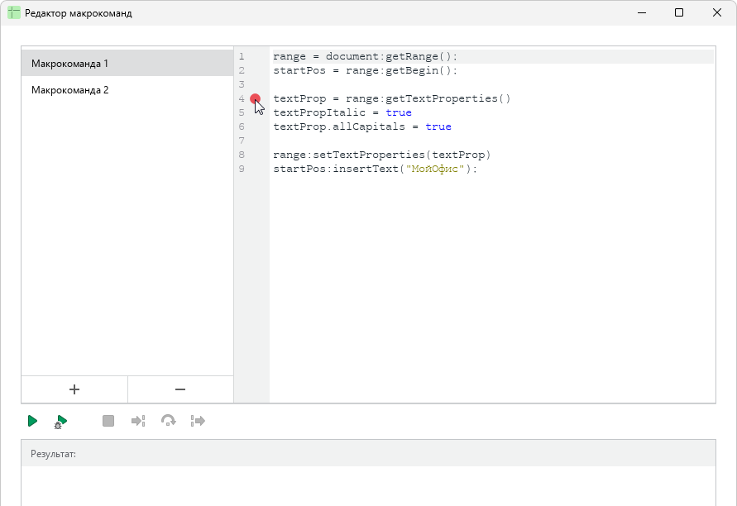Toggle the red breakpoint on line 4
737x506 pixels.
click(256, 98)
